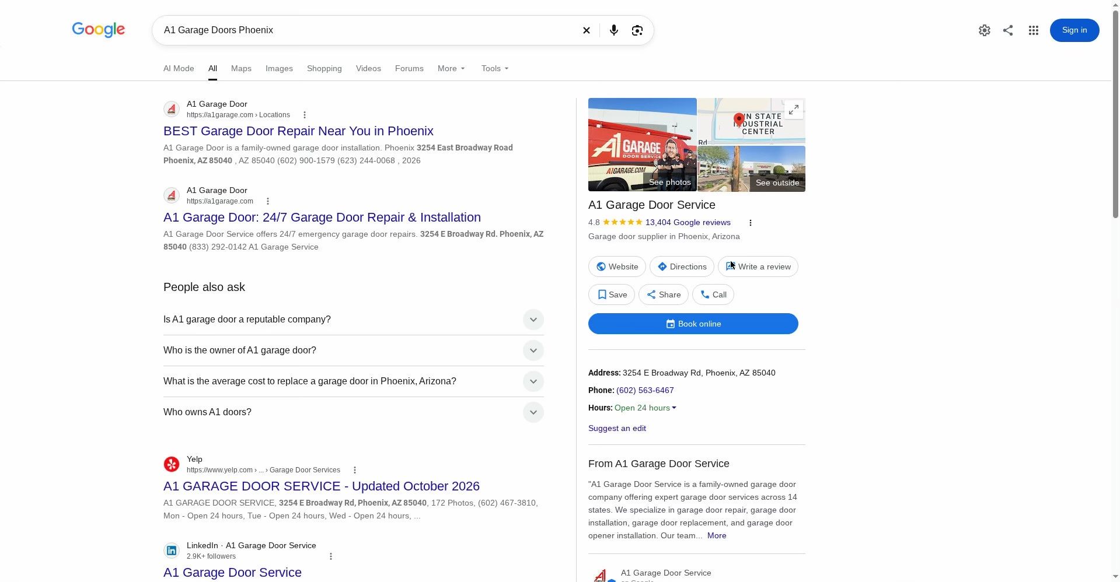The image size is (1120, 582).
Task: Open the Google apps grid
Action: tap(1034, 30)
